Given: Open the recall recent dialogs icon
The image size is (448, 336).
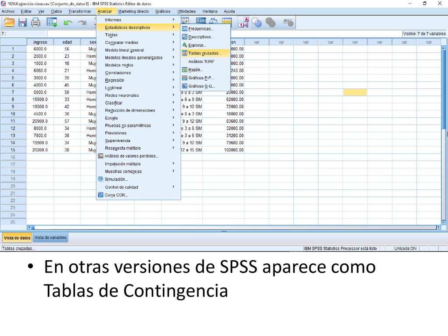Looking at the screenshot, I should coord(52,22).
